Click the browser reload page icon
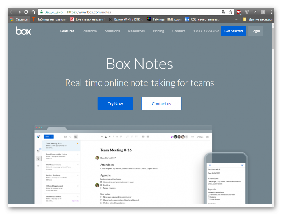282x215 pixels. [x=26, y=12]
